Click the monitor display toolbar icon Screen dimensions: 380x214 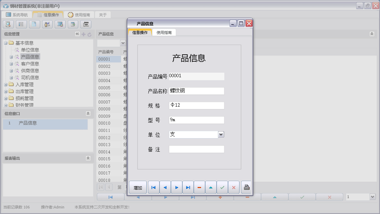[x=60, y=24]
